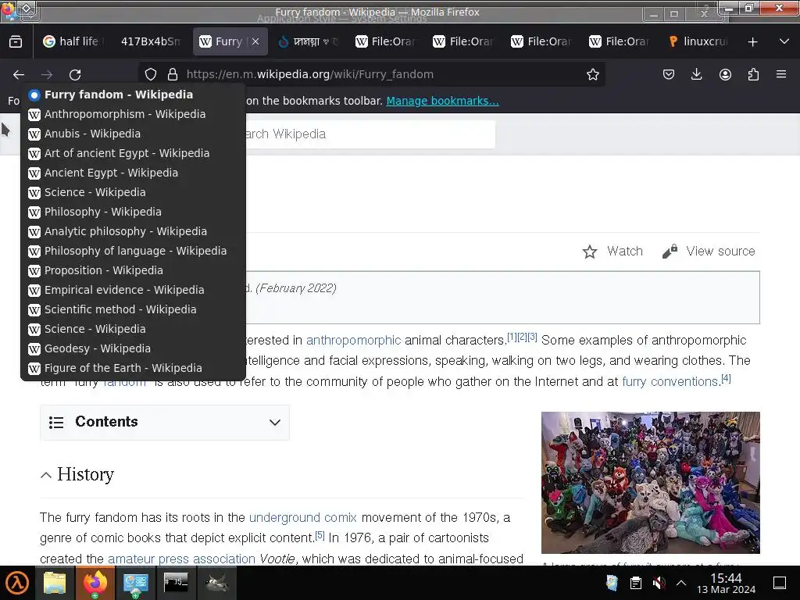Open the anthropomorphic link
800x600 pixels.
coord(354,341)
